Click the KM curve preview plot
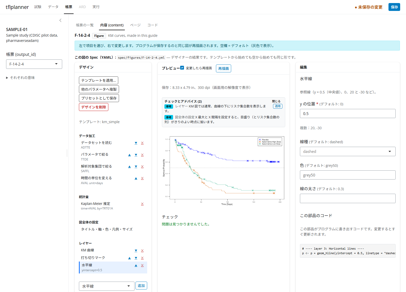 (x=223, y=171)
